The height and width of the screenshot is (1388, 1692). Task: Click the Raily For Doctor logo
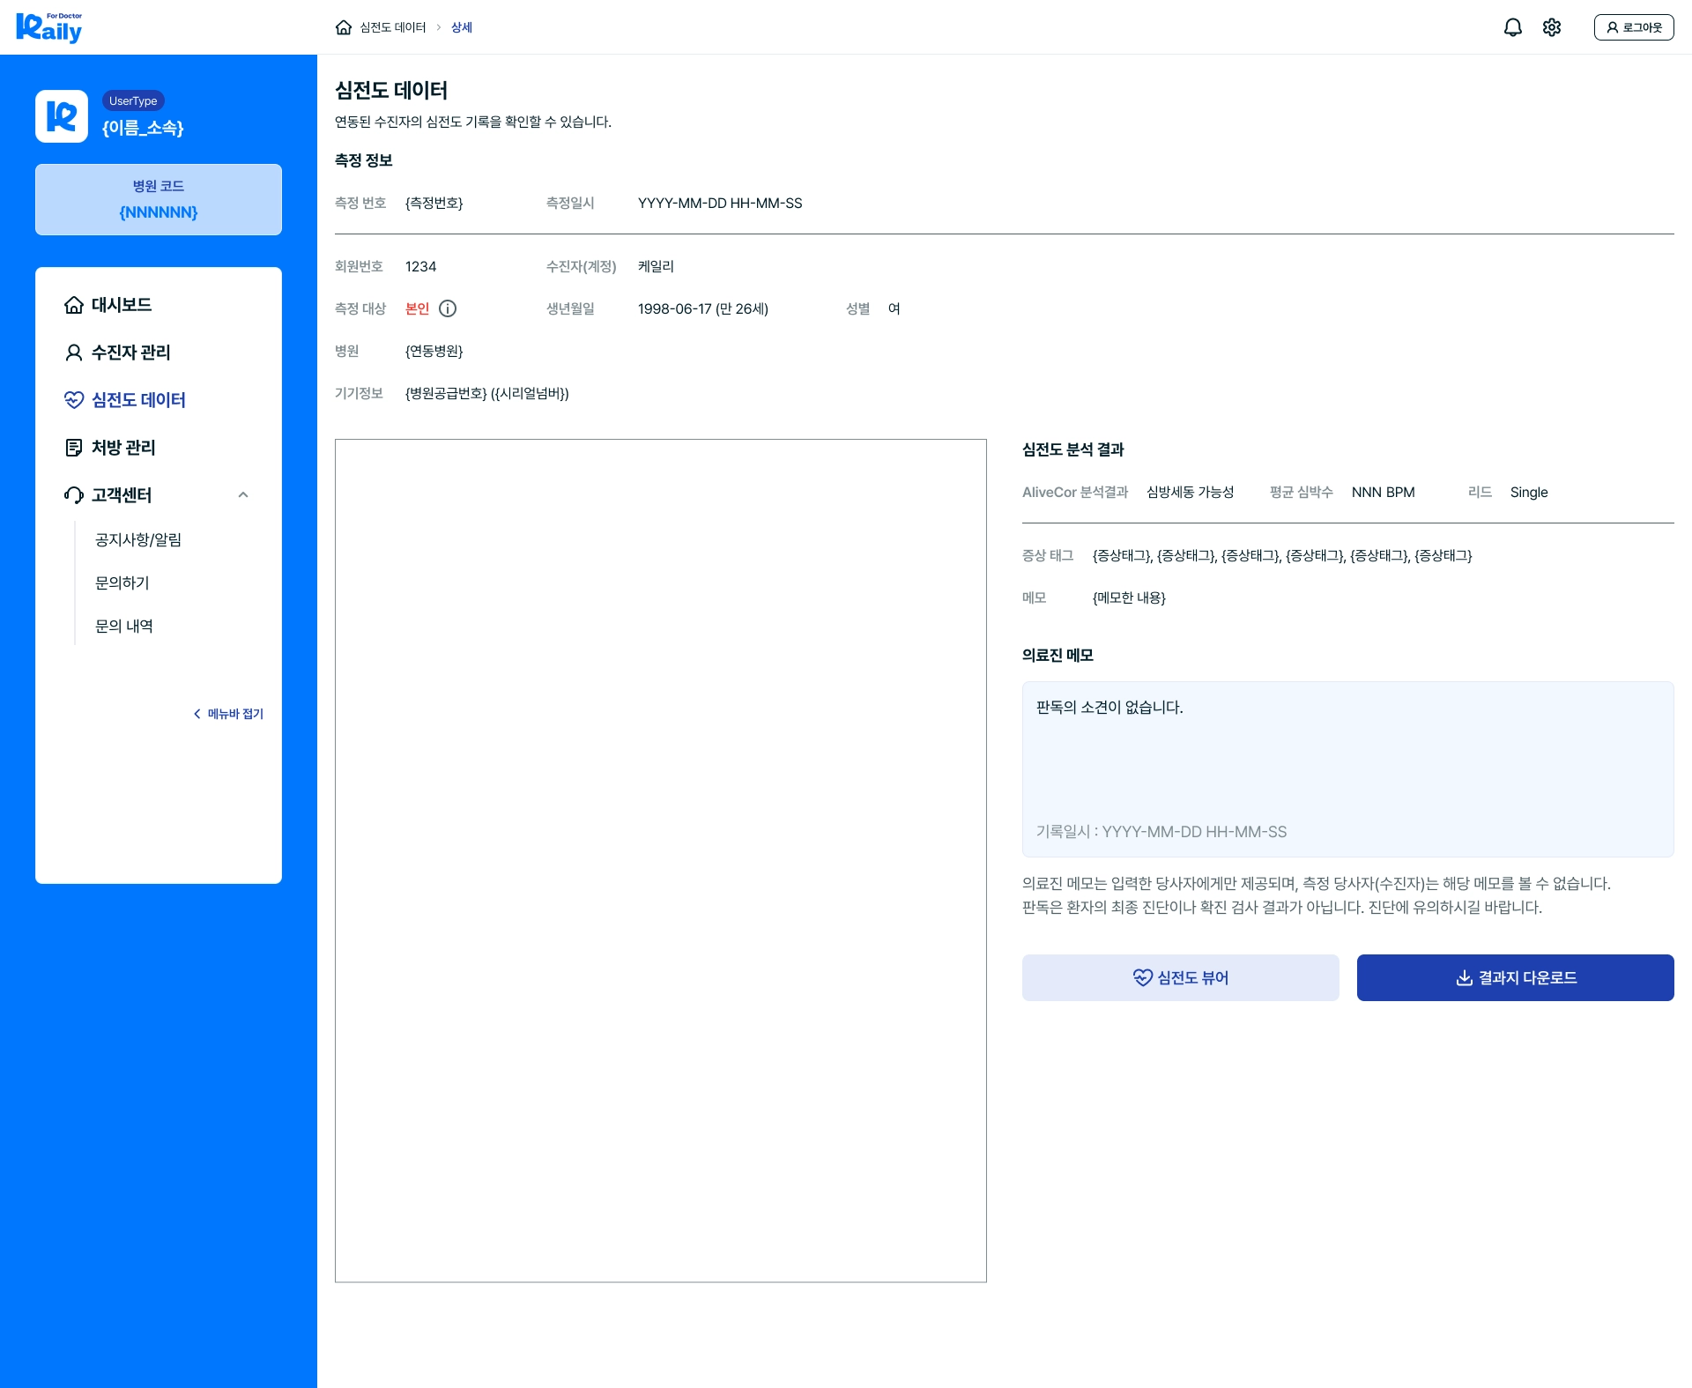click(x=49, y=27)
